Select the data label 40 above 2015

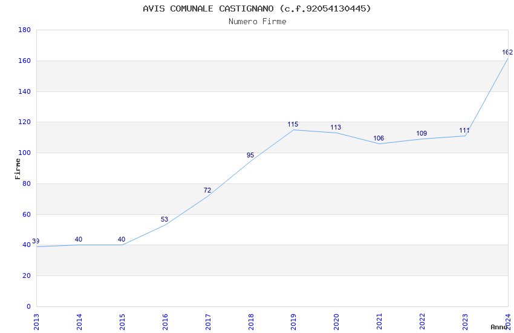coord(122,240)
